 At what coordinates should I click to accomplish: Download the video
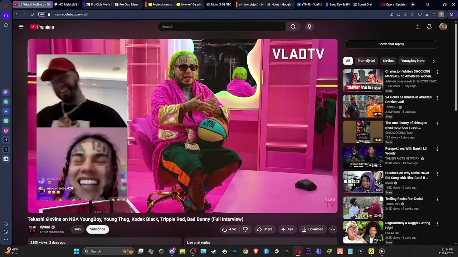pyautogui.click(x=312, y=229)
